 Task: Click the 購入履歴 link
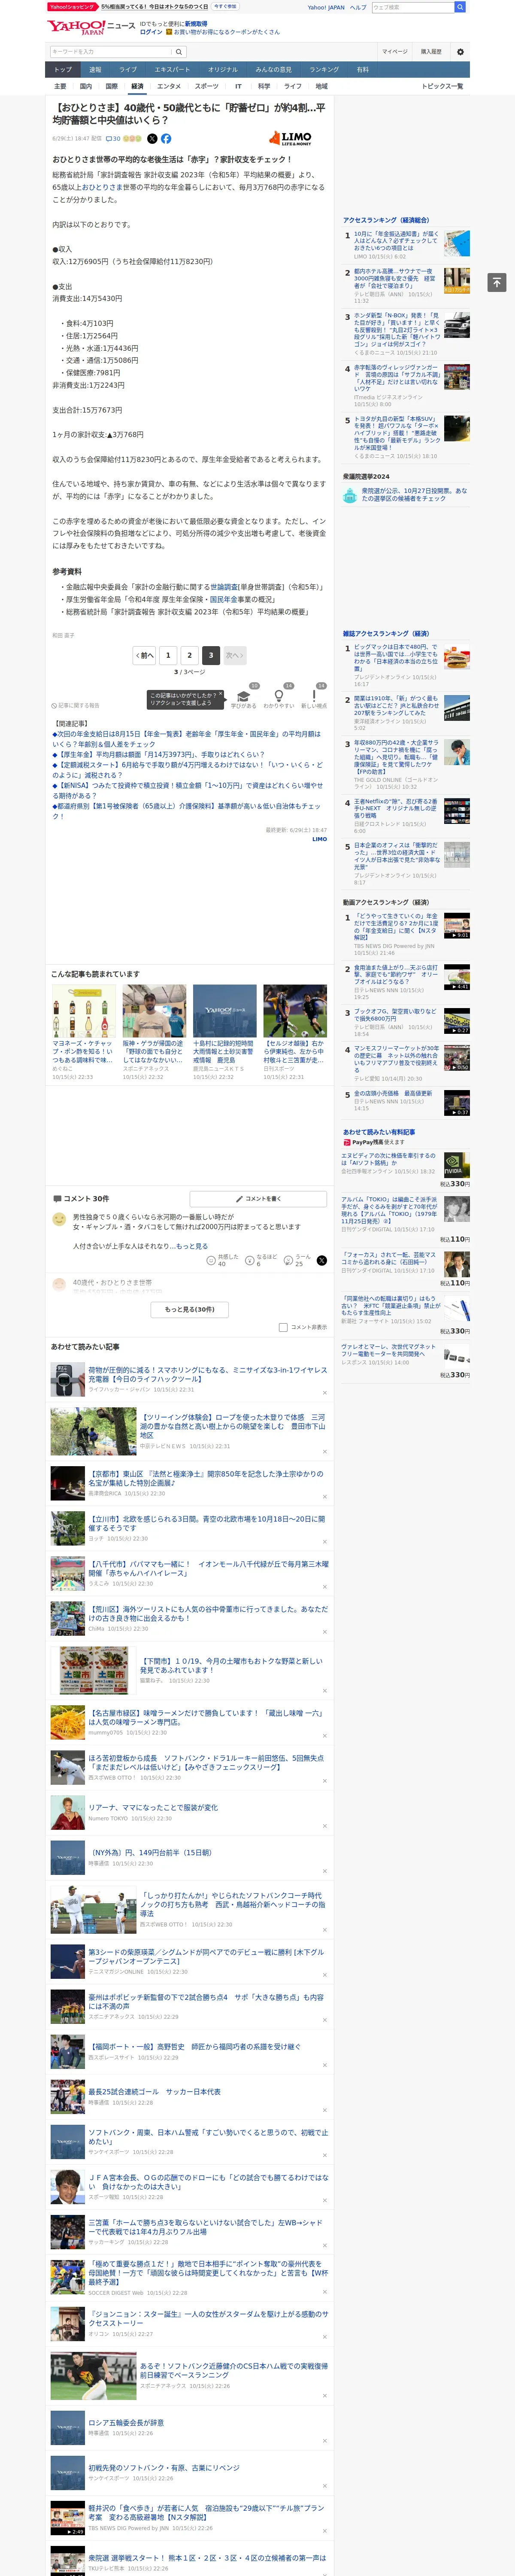coord(431,52)
